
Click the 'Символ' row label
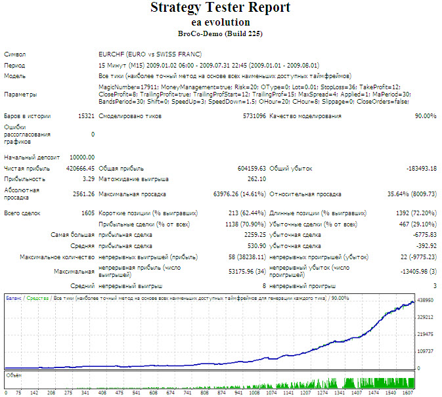pyautogui.click(x=15, y=54)
